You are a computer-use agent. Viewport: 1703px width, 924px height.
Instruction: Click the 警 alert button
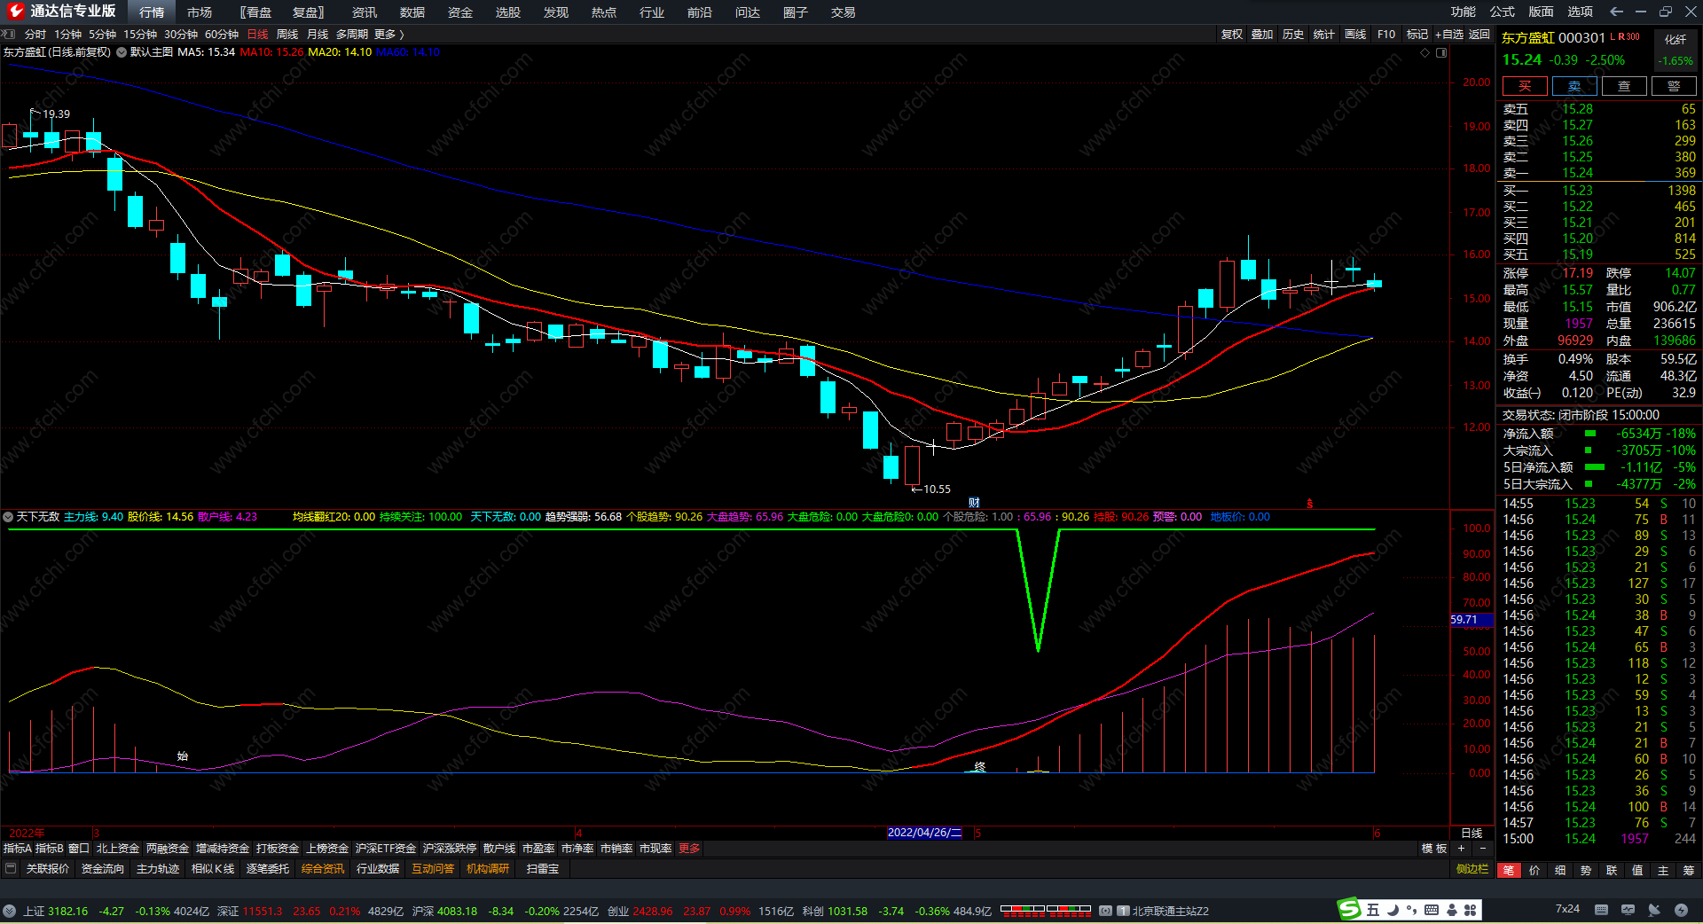pos(1674,86)
